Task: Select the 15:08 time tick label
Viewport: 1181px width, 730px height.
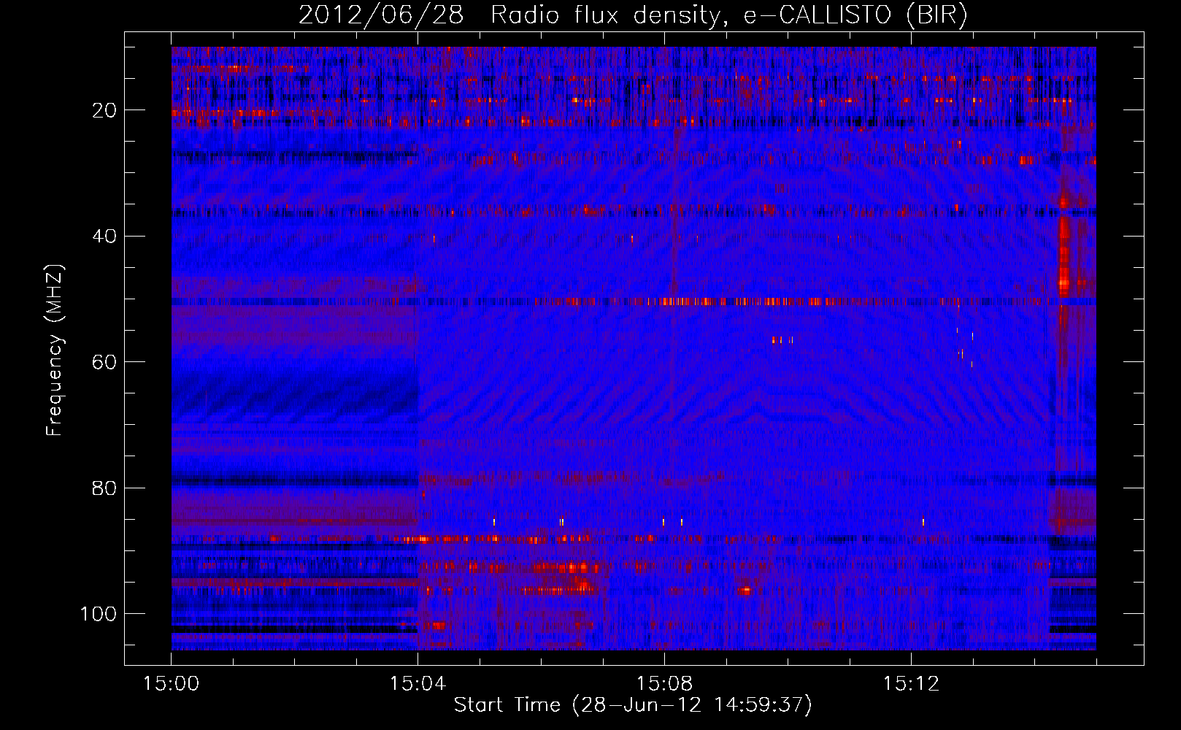Action: point(664,684)
